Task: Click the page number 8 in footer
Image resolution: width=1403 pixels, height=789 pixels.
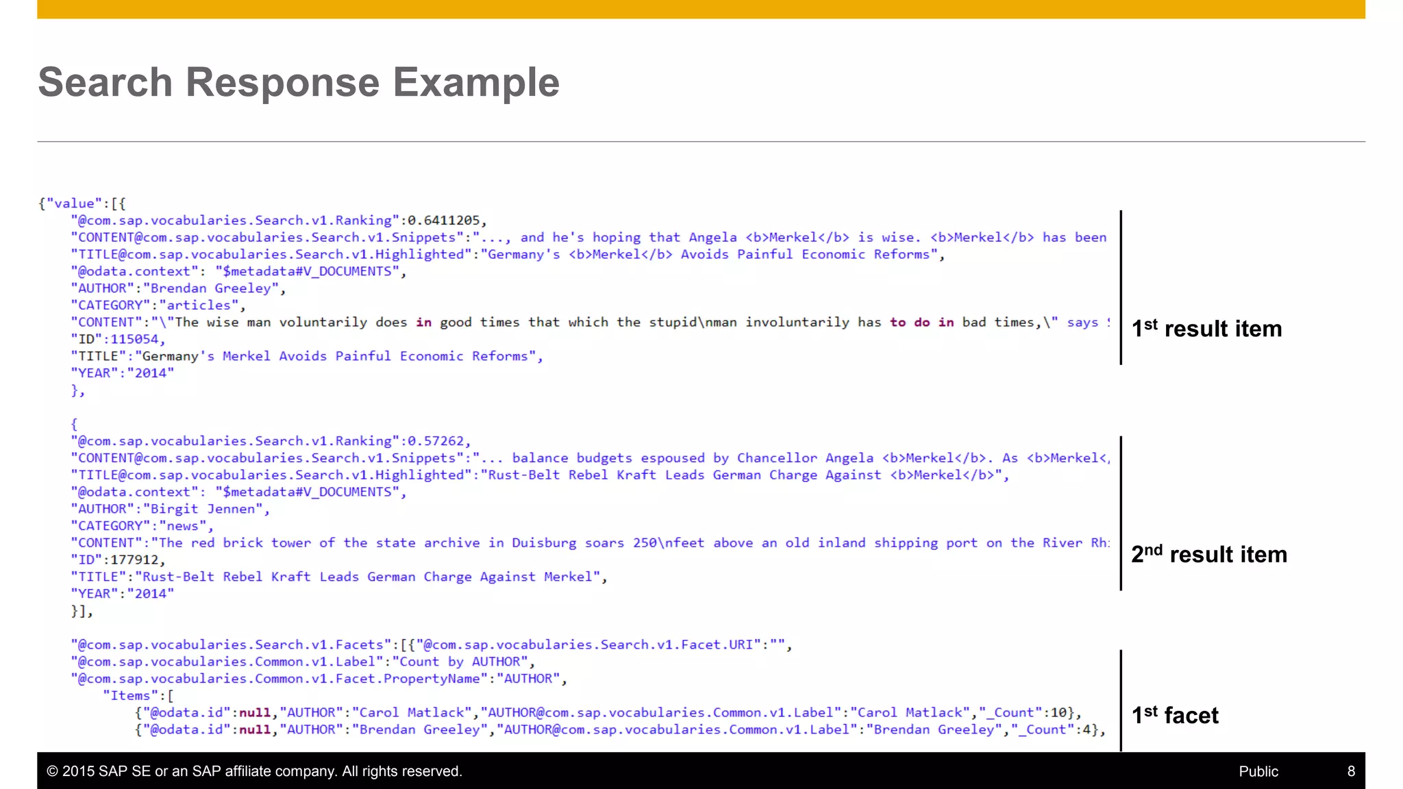Action: click(1351, 771)
